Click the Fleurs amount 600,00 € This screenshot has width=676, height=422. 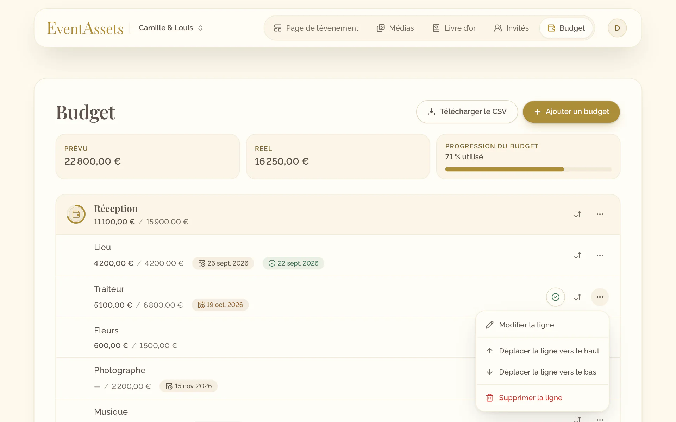click(x=111, y=346)
